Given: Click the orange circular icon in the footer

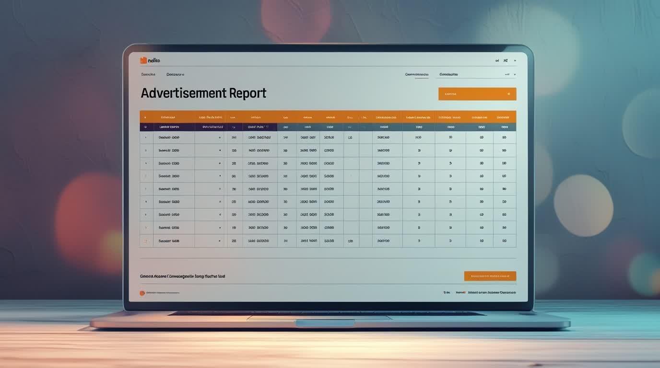Looking at the screenshot, I should click(142, 293).
